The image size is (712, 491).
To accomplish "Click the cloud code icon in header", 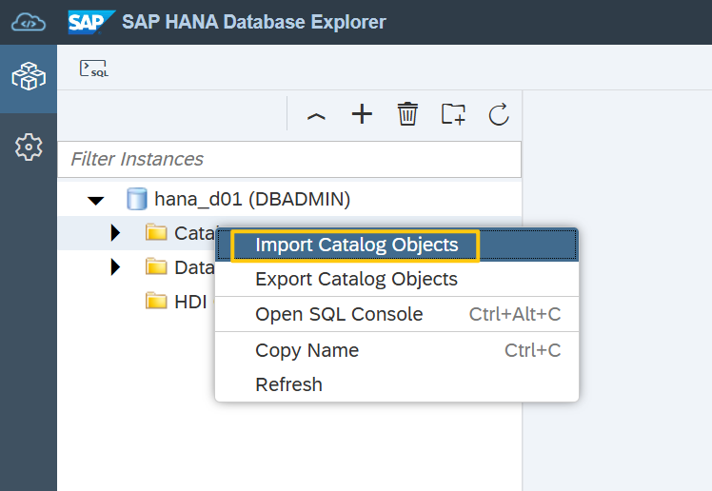I will click(x=29, y=22).
